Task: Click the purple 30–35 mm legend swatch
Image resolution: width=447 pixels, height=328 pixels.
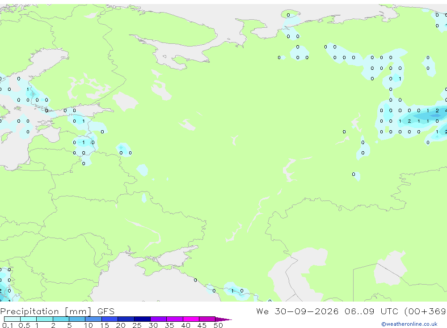Action: (x=158, y=319)
